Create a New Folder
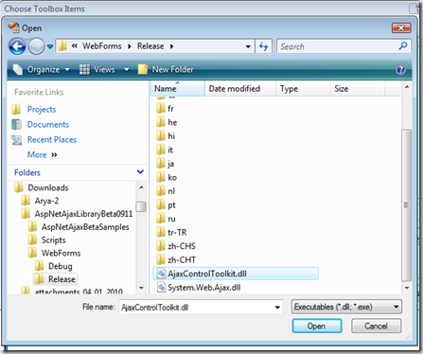Viewport: 423px width, 354px height. (166, 69)
